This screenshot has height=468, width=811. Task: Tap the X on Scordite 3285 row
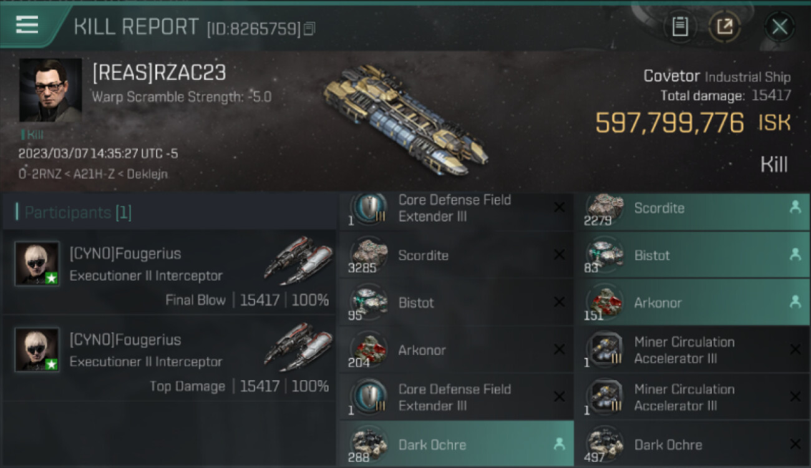pyautogui.click(x=559, y=255)
